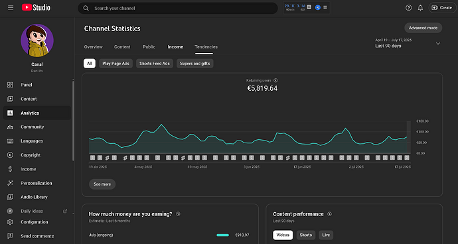Click the sidebar vertical scrollbar
458x244 pixels.
[73, 121]
